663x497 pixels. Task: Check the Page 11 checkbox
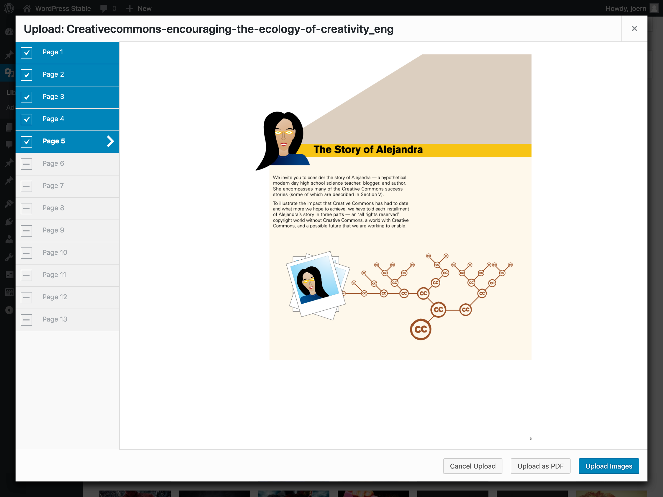click(26, 275)
